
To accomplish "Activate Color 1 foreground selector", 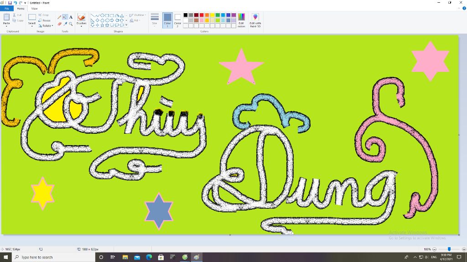I will (x=167, y=20).
